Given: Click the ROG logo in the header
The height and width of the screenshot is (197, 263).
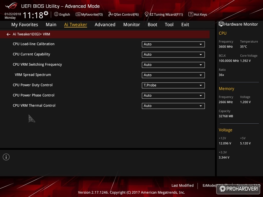Looking at the screenshot, I should [x=11, y=6].
